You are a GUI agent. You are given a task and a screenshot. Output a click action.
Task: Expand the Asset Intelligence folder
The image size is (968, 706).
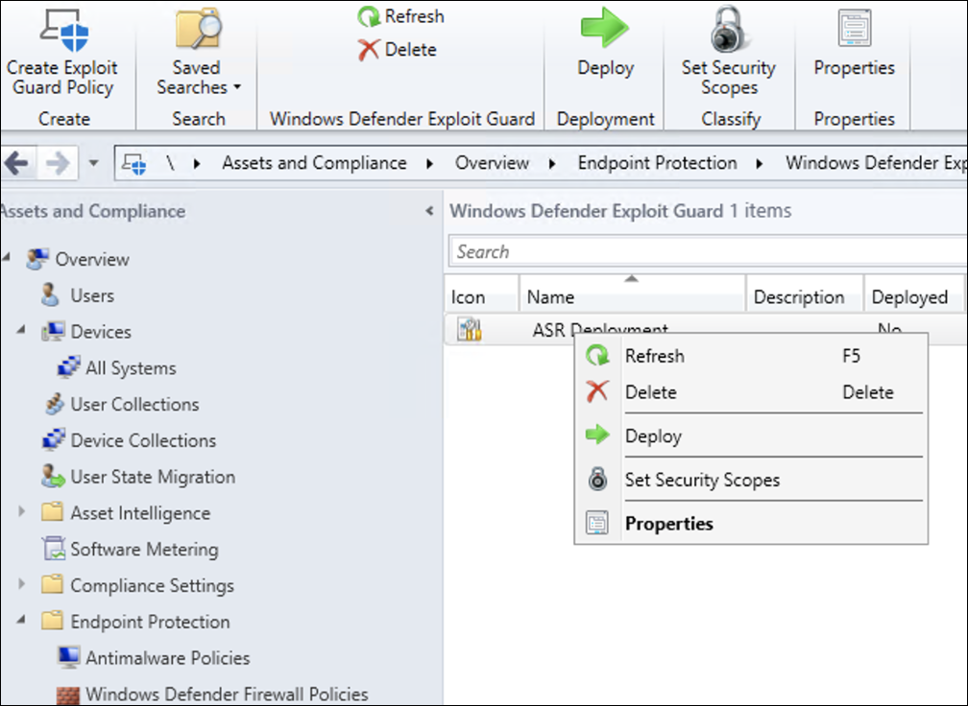pos(22,513)
